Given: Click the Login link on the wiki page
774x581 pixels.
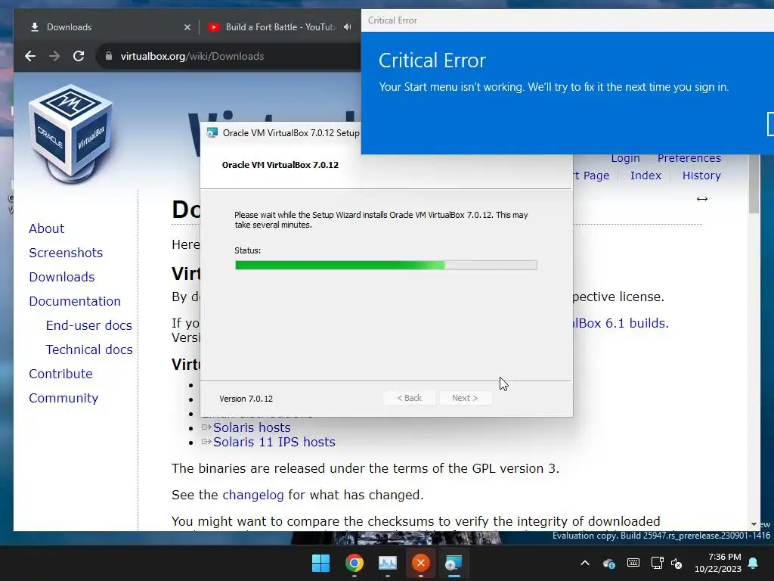Looking at the screenshot, I should [625, 159].
